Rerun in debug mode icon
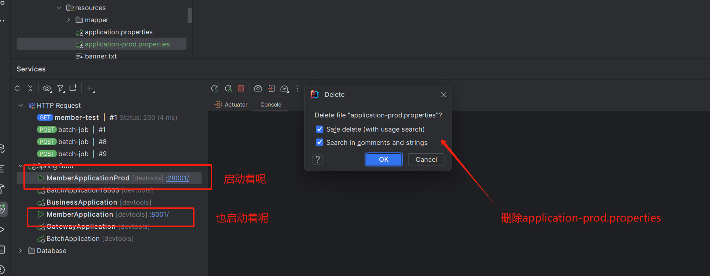This screenshot has height=276, width=710. tap(228, 88)
